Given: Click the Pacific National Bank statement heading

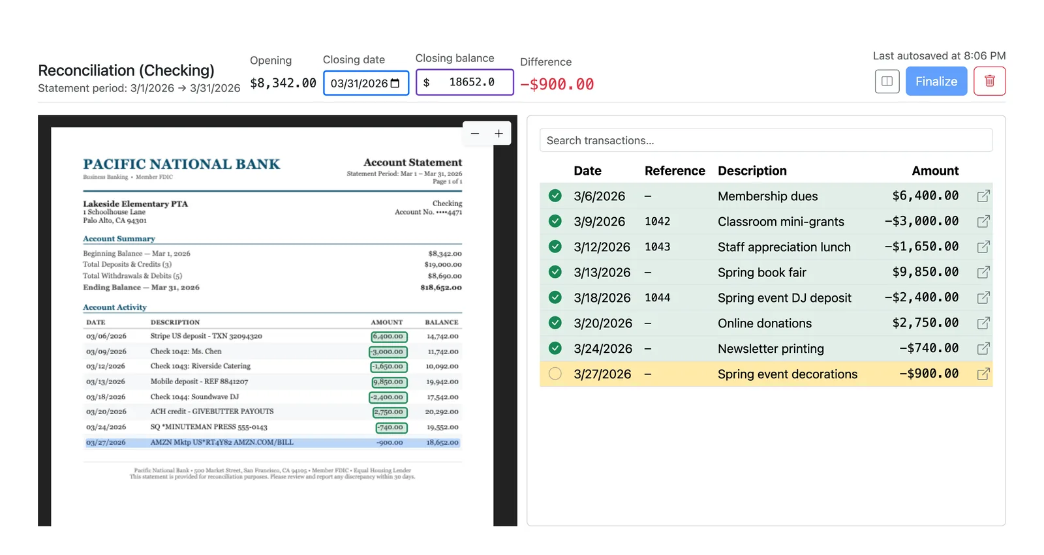Looking at the screenshot, I should click(181, 164).
